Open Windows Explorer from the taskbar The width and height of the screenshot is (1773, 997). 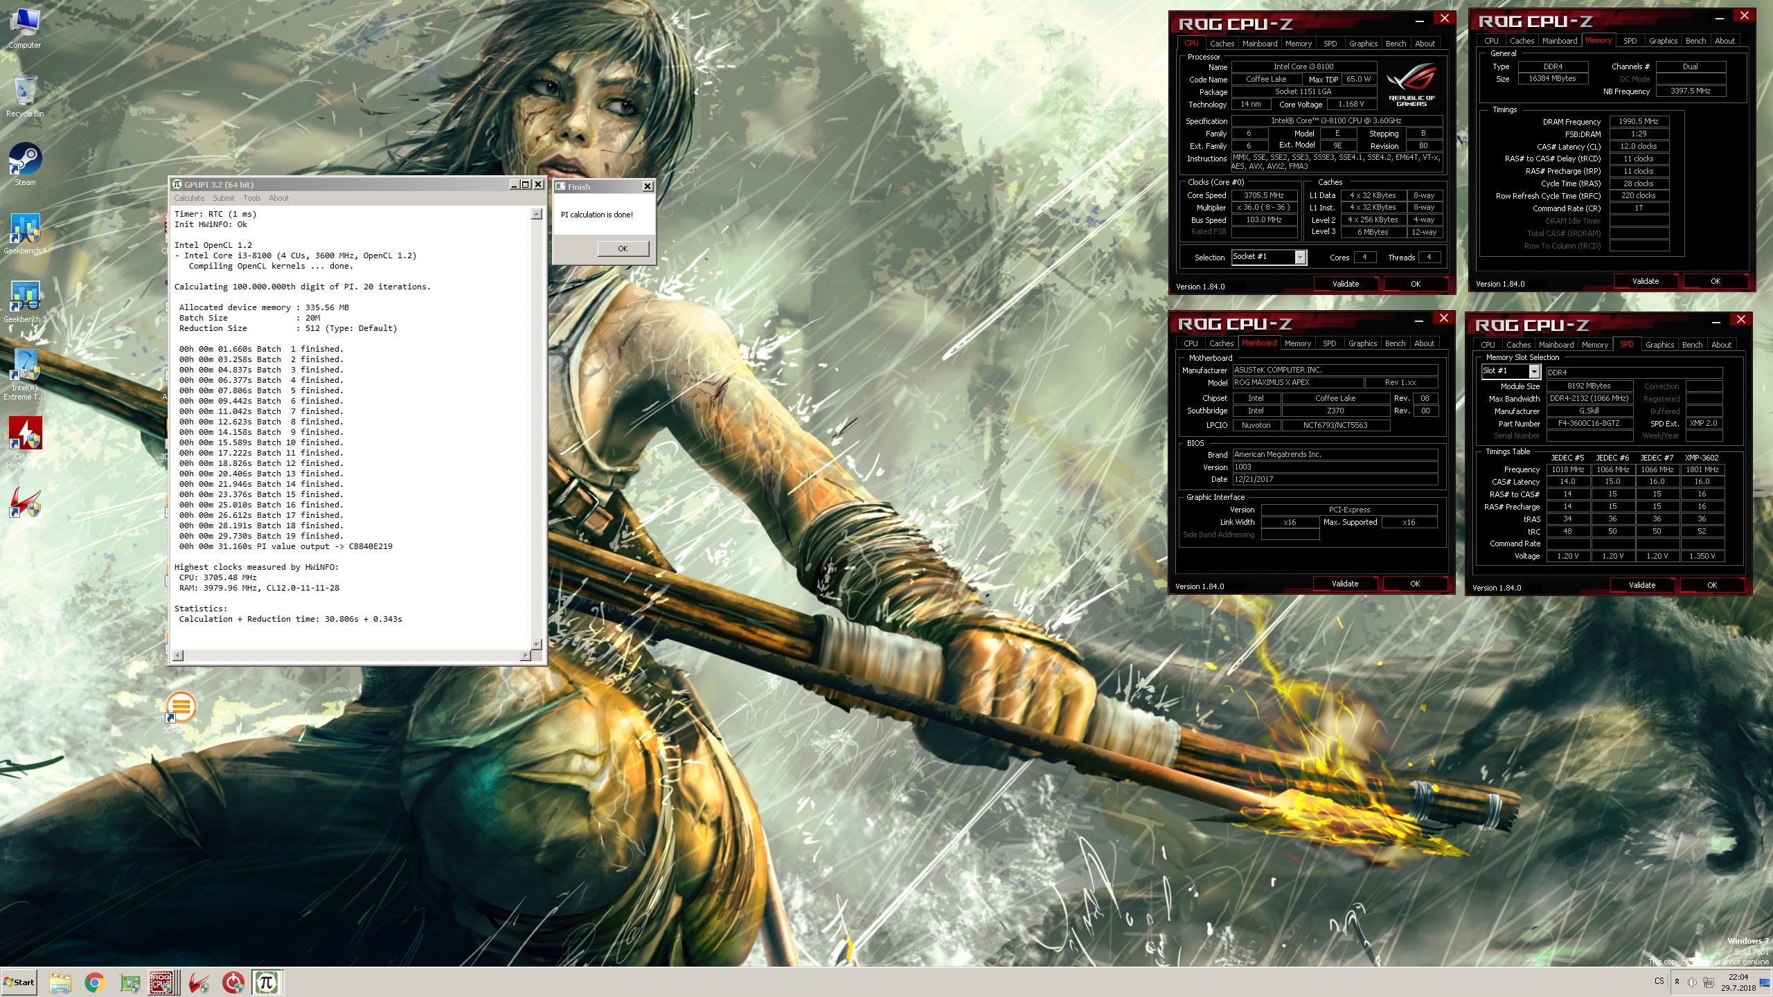click(60, 982)
